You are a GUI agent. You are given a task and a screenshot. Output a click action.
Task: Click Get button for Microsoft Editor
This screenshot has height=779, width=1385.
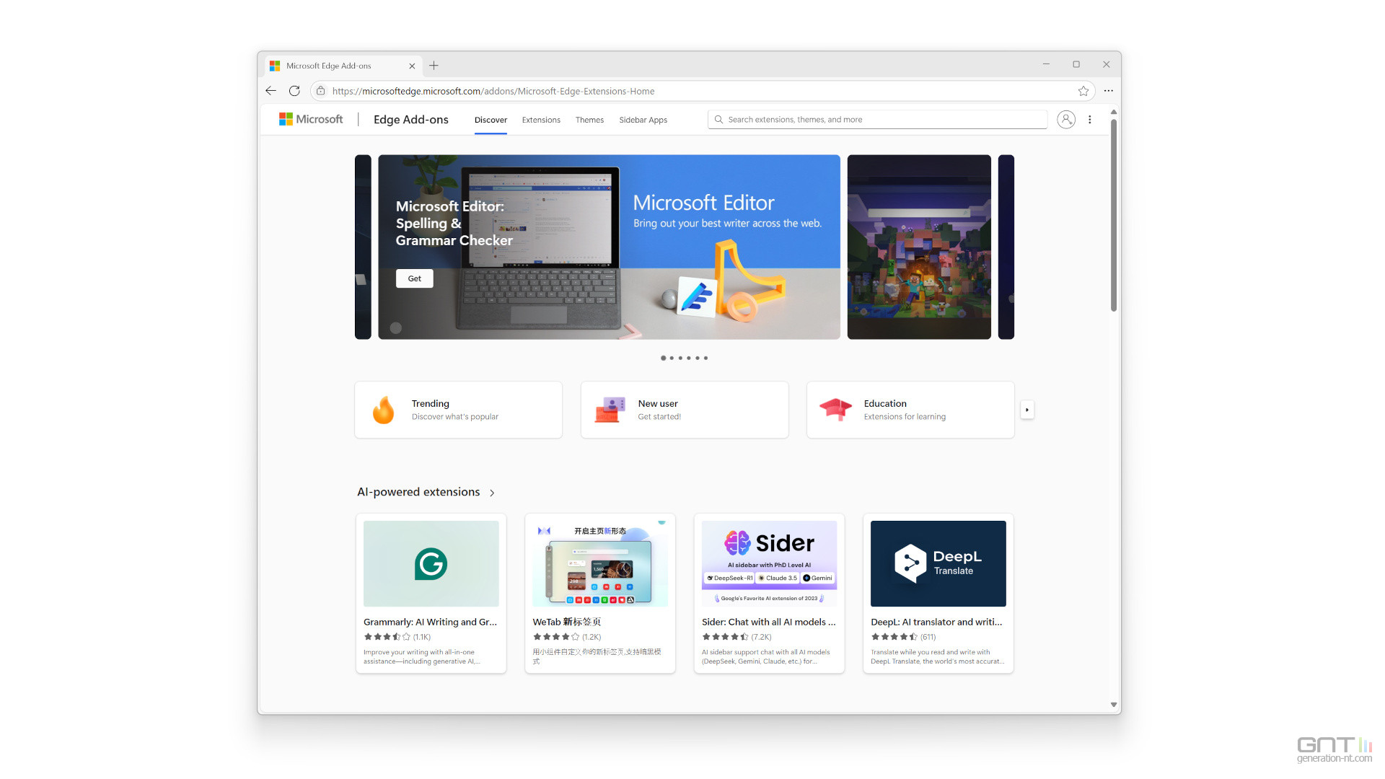414,277
